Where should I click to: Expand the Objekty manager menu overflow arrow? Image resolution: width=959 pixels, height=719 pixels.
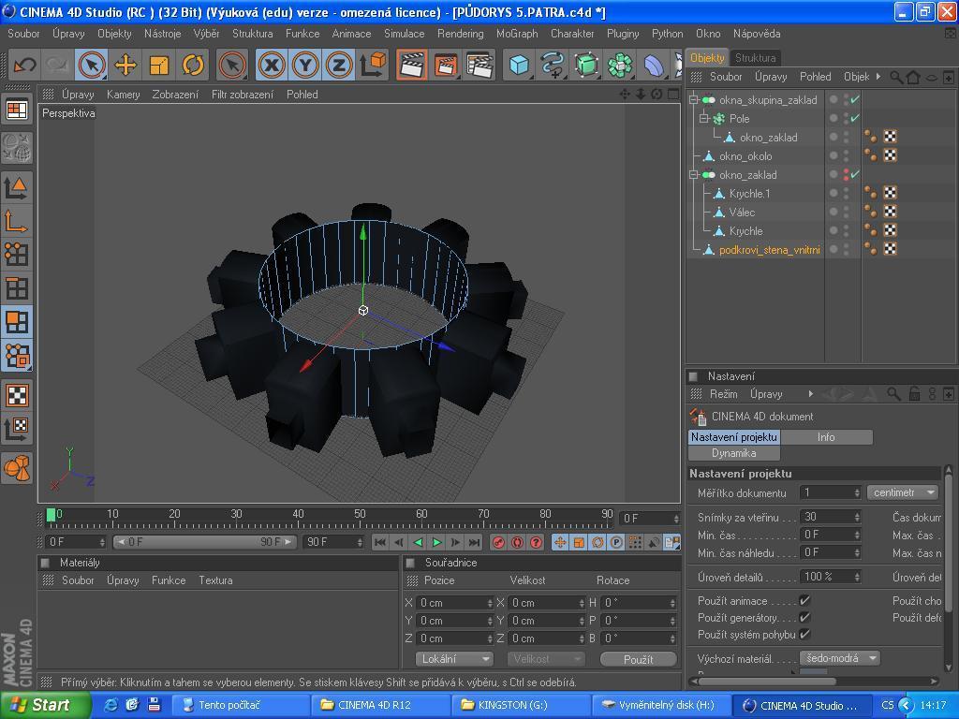point(878,77)
